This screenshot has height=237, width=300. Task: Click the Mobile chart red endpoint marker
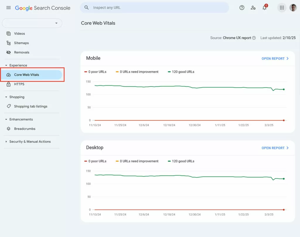coord(284,121)
